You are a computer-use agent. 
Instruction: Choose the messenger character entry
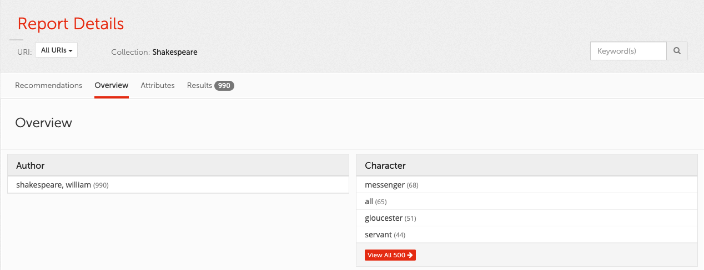(x=385, y=185)
